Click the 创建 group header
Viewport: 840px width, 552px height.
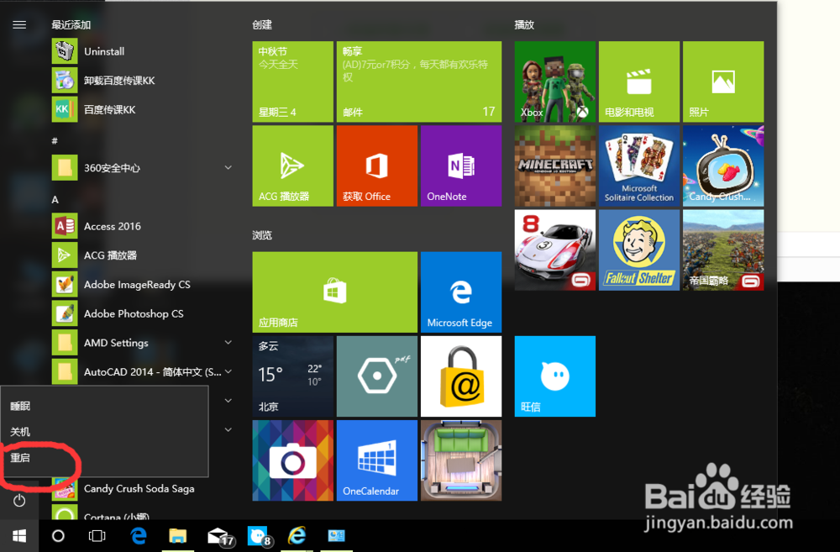(x=262, y=24)
